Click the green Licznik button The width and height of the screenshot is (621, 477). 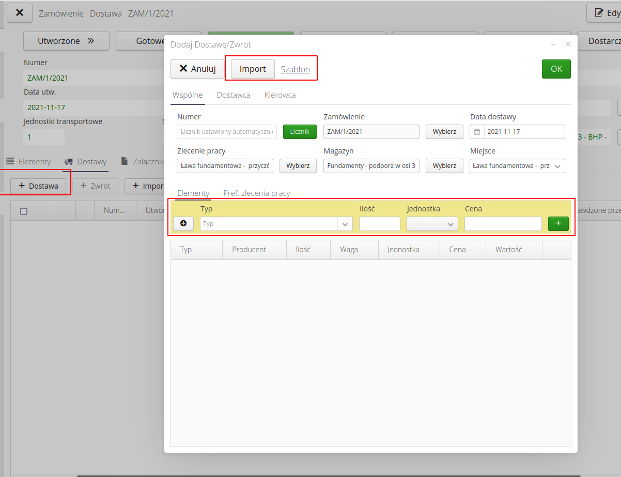[300, 132]
